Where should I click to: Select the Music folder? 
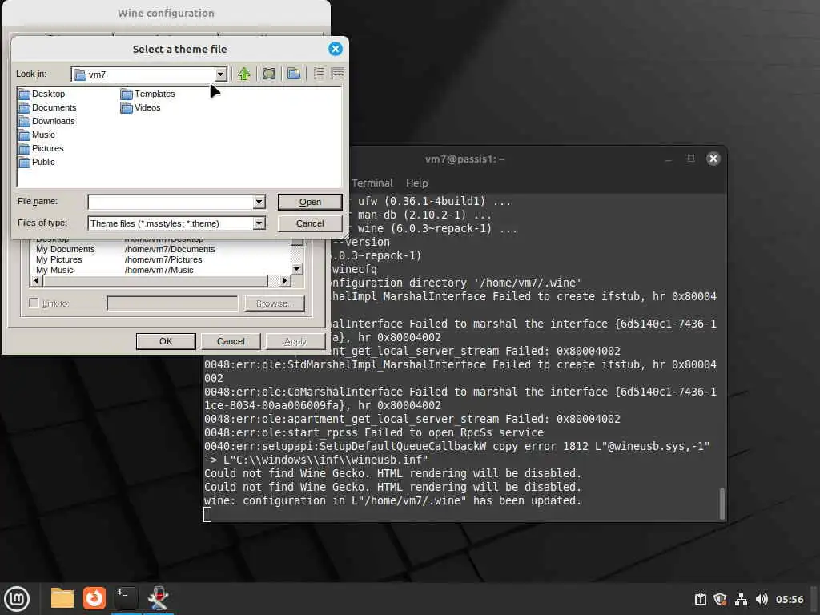click(37, 135)
